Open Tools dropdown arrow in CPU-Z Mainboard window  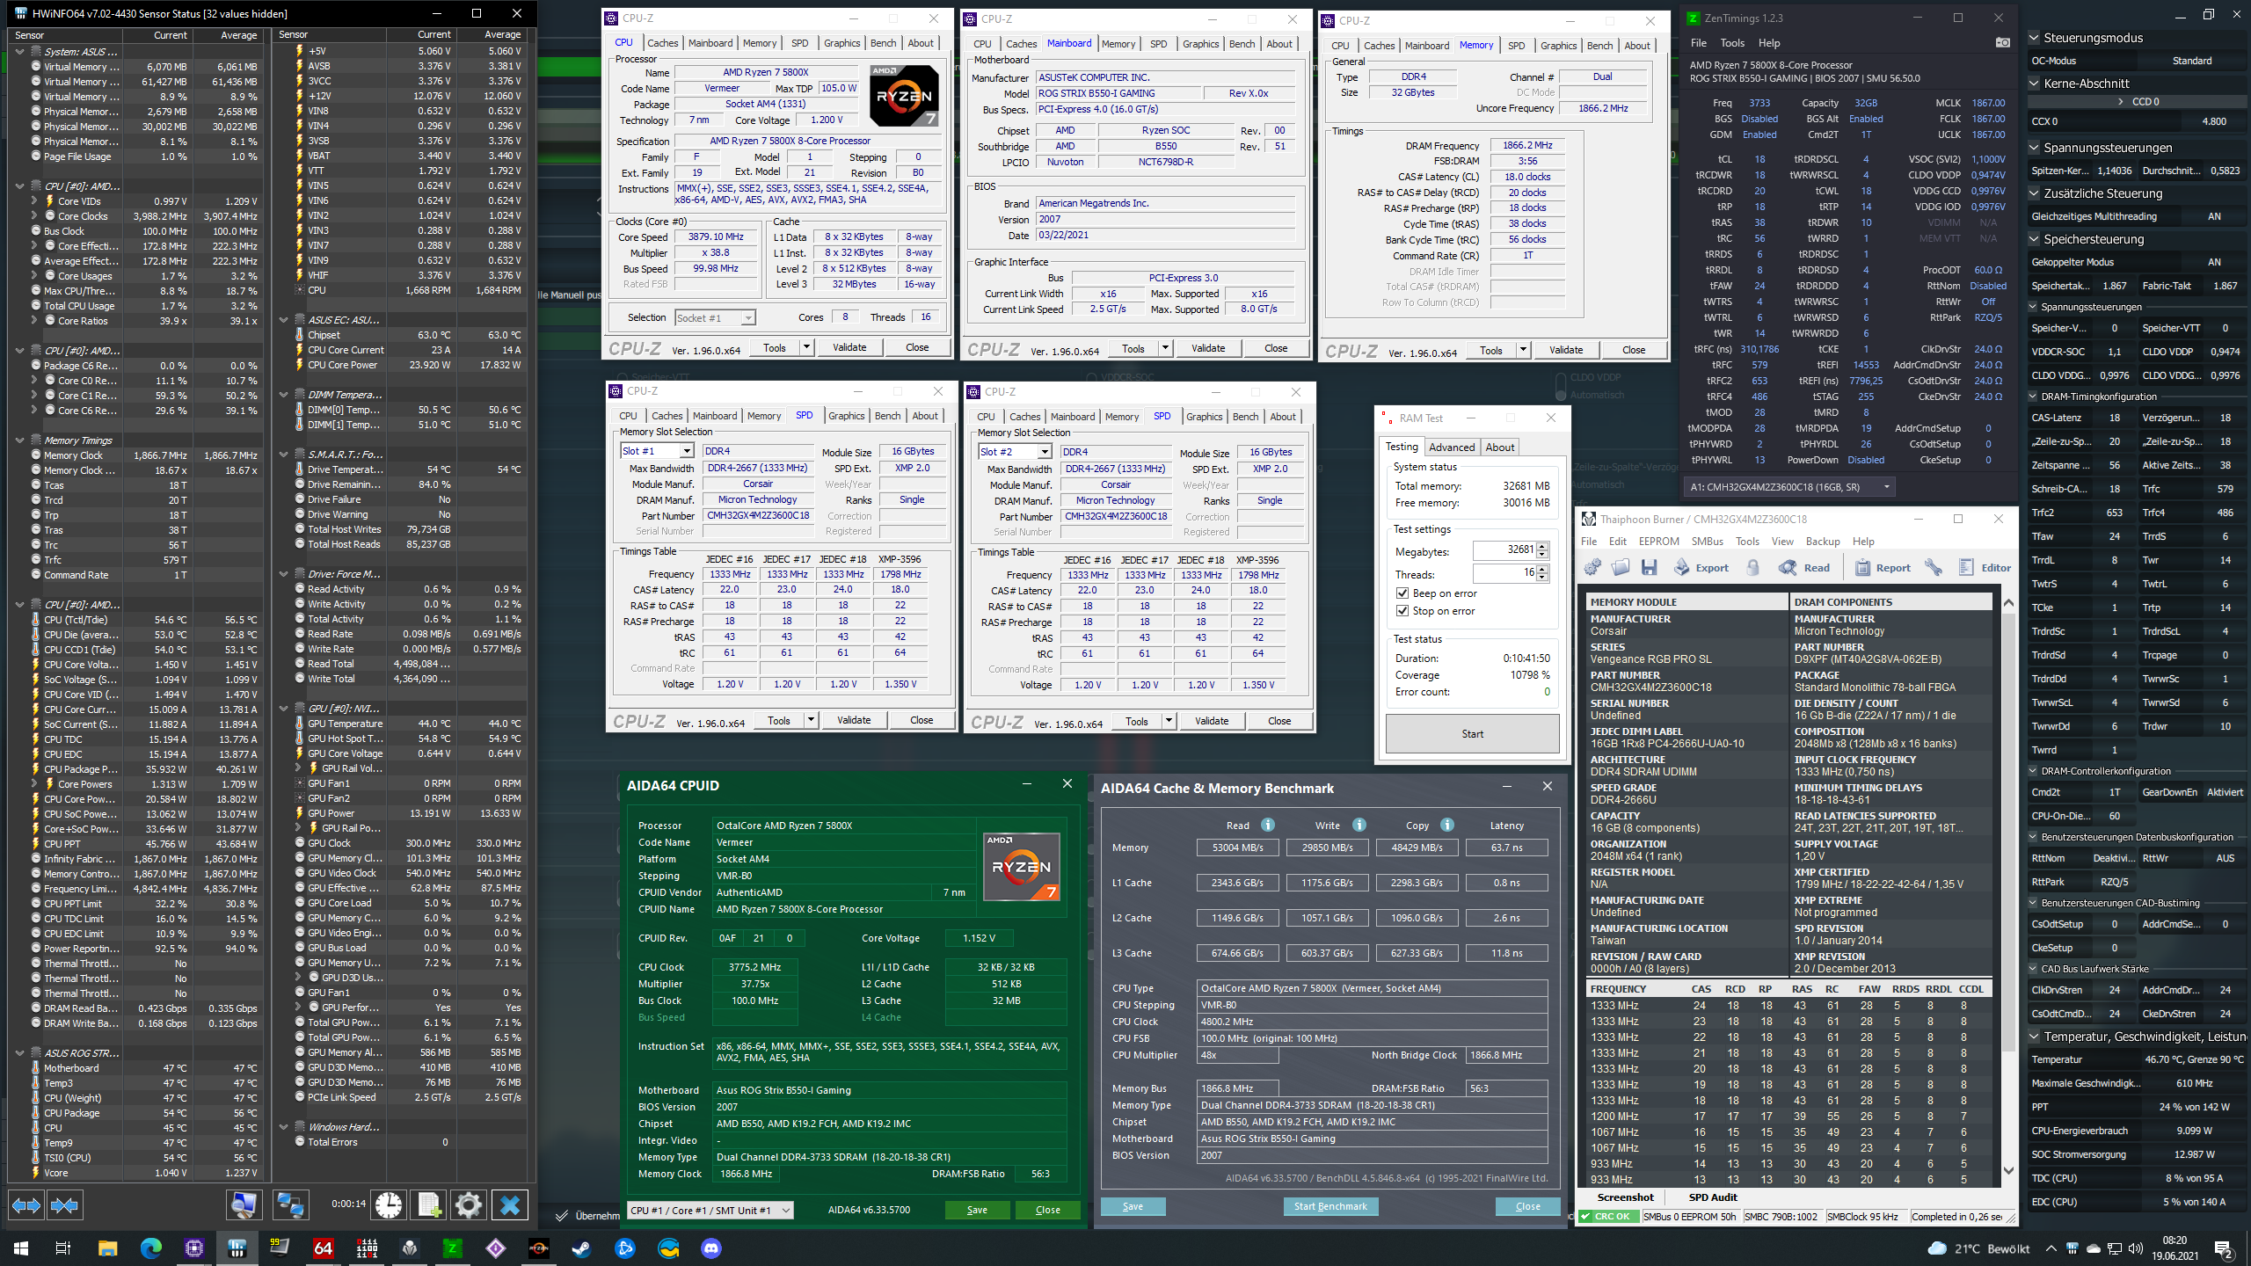point(1165,349)
